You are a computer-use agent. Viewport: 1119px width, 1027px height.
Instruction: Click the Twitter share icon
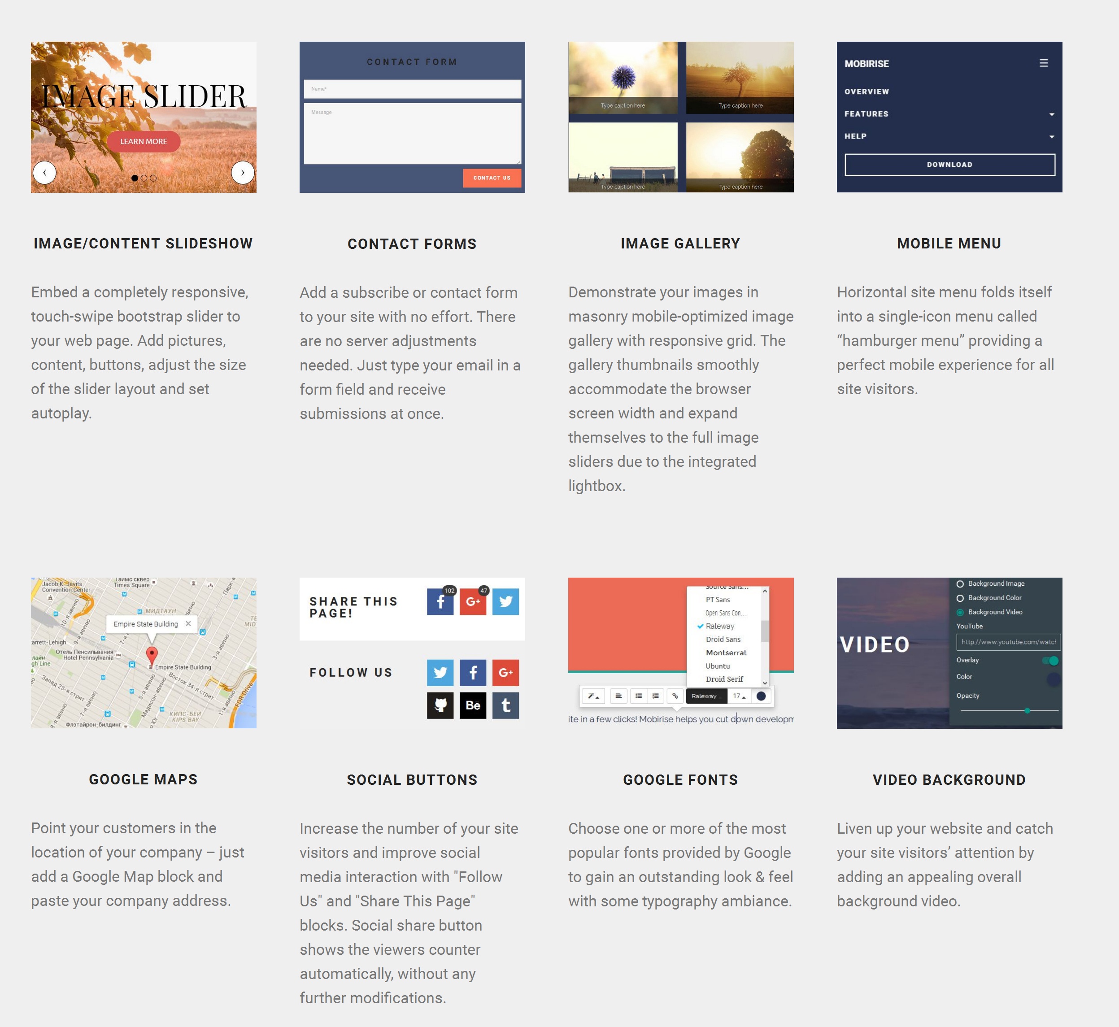click(x=505, y=601)
